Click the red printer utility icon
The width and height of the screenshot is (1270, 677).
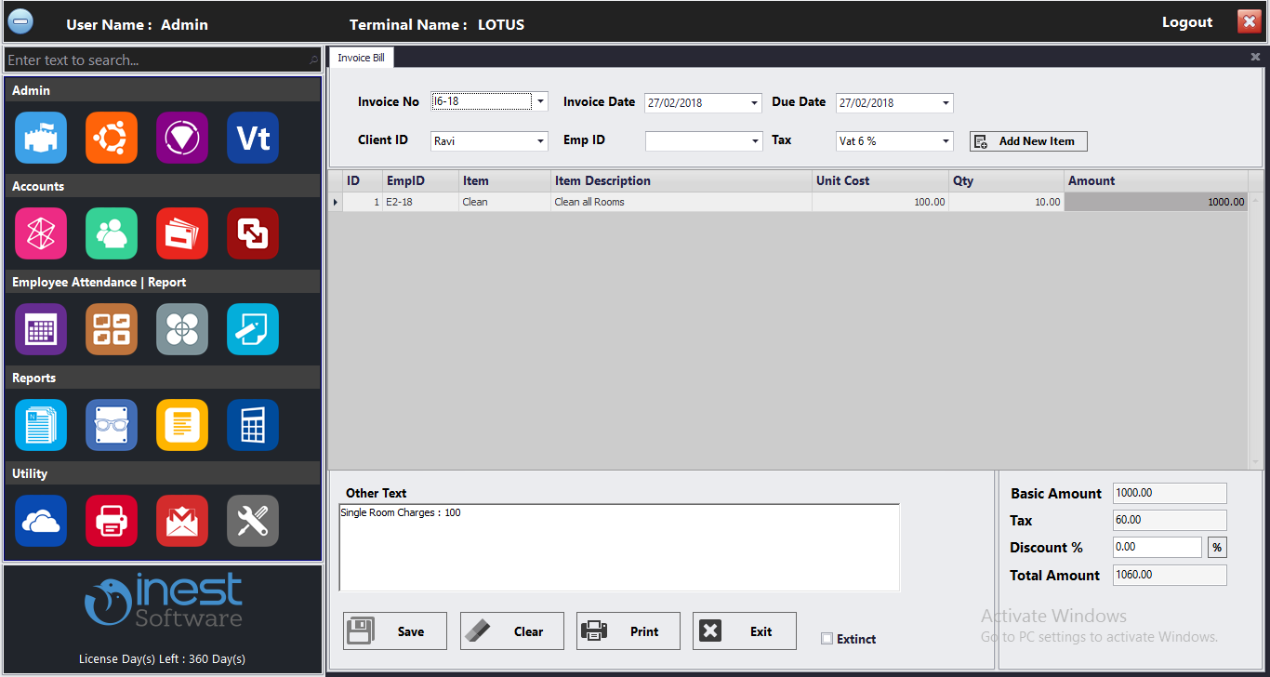(112, 521)
